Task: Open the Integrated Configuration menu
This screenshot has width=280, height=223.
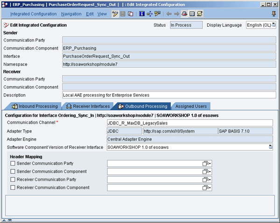Action: click(33, 14)
